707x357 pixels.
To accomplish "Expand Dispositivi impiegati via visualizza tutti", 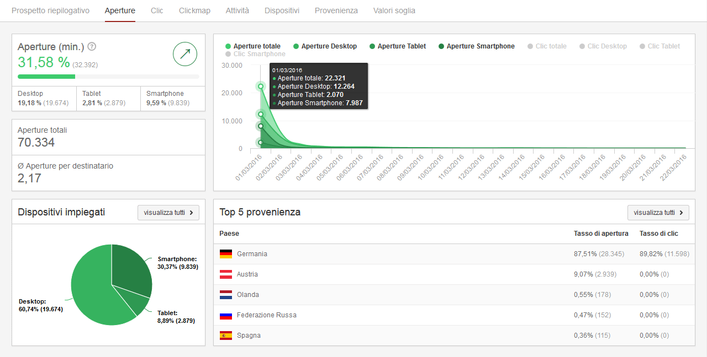I will tap(168, 213).
